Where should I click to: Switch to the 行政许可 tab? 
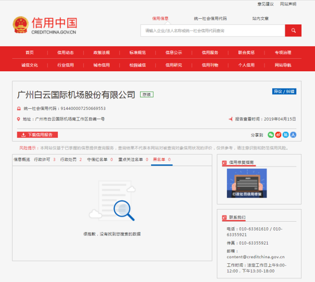[x=45, y=160]
